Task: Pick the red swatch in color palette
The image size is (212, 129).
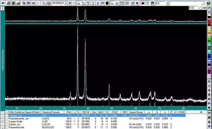Action: tap(209, 21)
